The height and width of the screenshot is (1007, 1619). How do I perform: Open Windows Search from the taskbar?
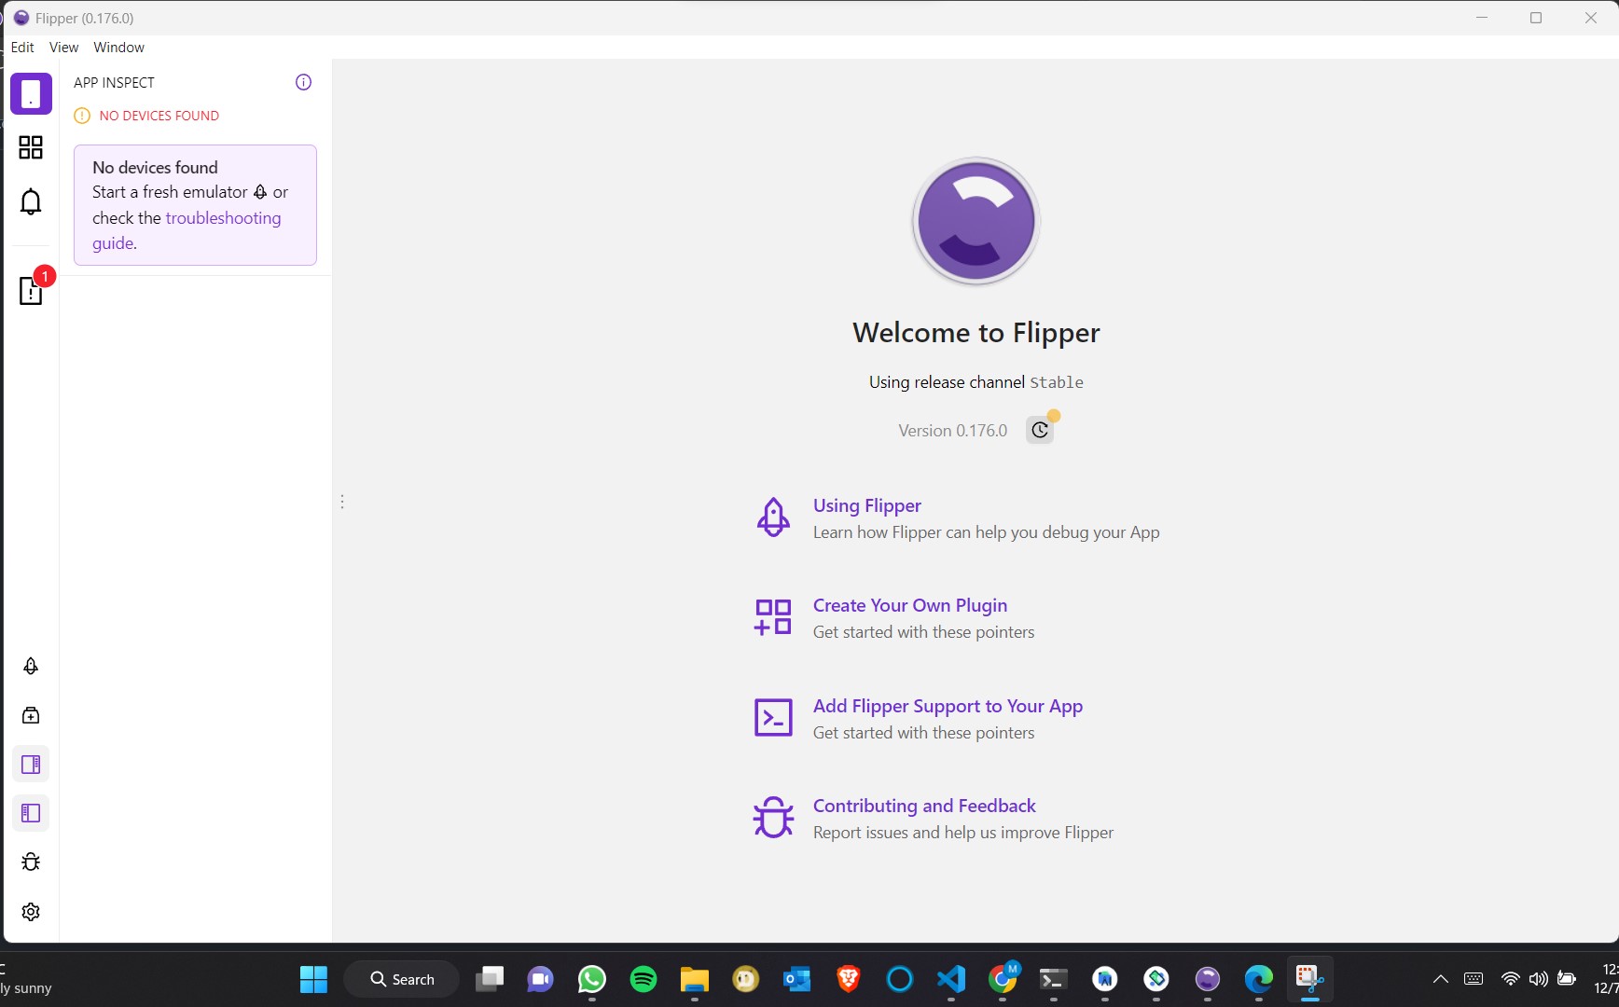click(x=402, y=979)
